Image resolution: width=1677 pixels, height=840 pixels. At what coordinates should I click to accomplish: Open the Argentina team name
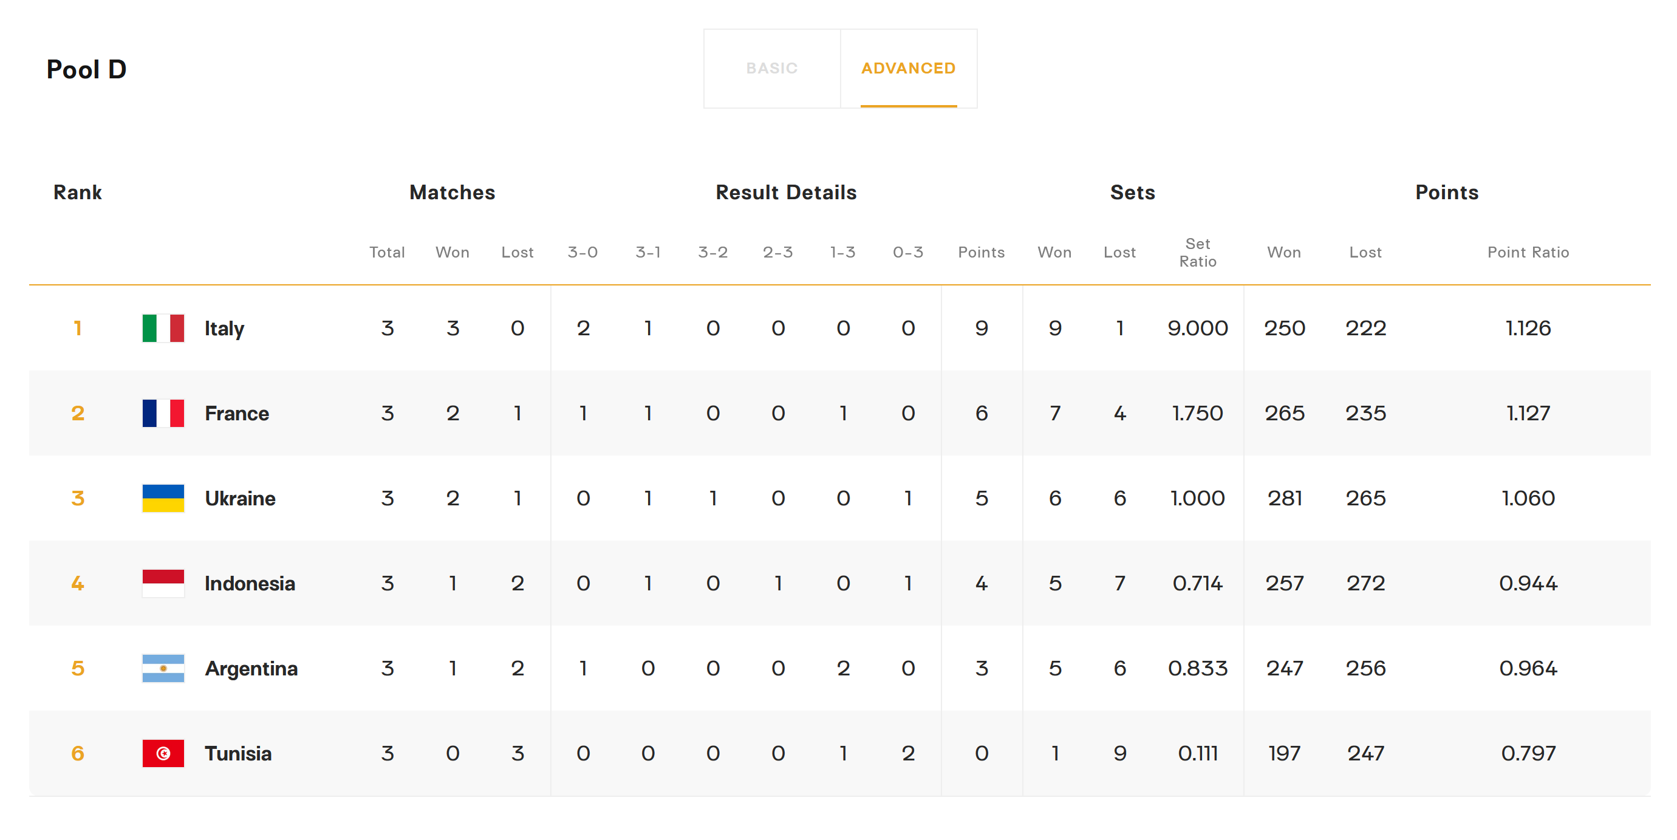(x=251, y=668)
